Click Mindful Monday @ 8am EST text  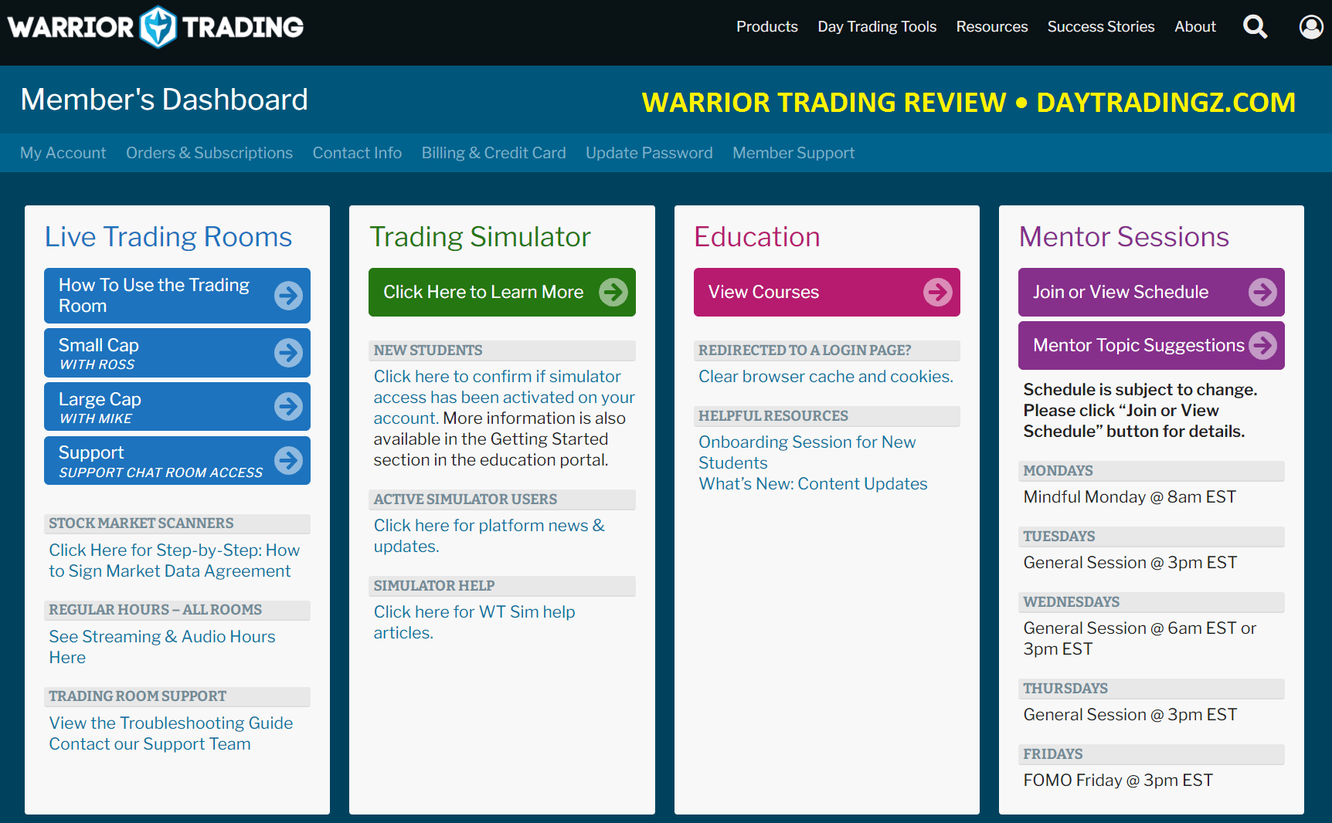point(1130,496)
